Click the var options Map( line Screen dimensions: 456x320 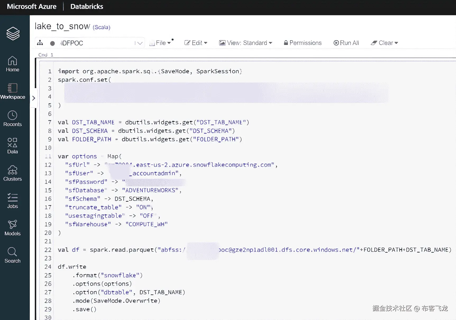[90, 156]
